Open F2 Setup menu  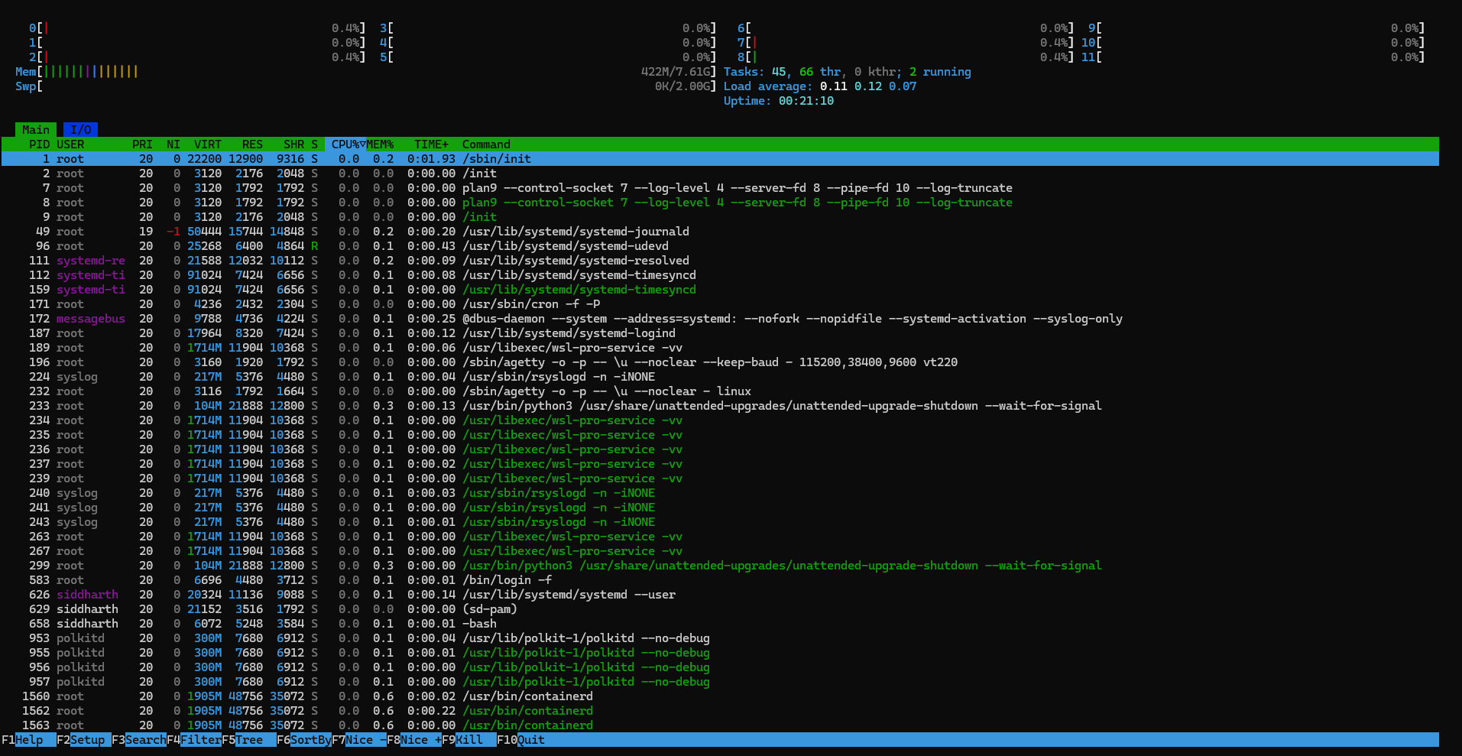click(87, 740)
